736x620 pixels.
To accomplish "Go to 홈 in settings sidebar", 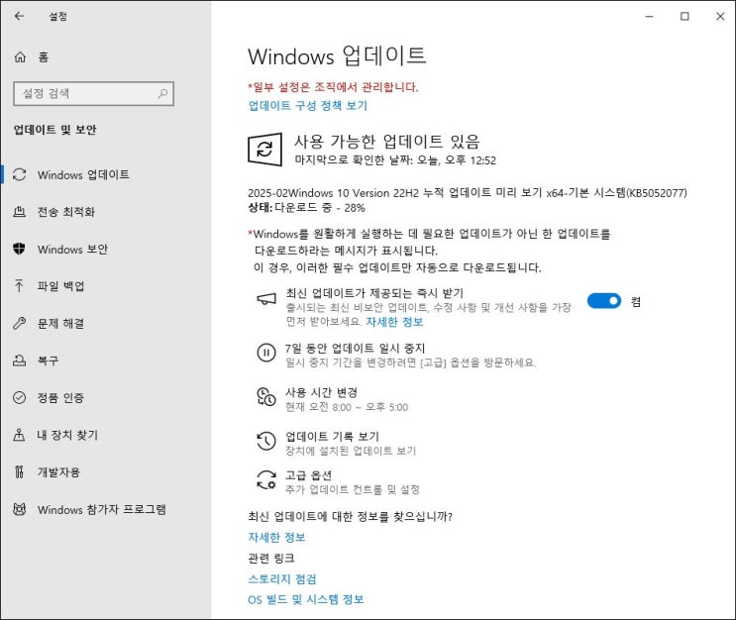I will pyautogui.click(x=106, y=57).
